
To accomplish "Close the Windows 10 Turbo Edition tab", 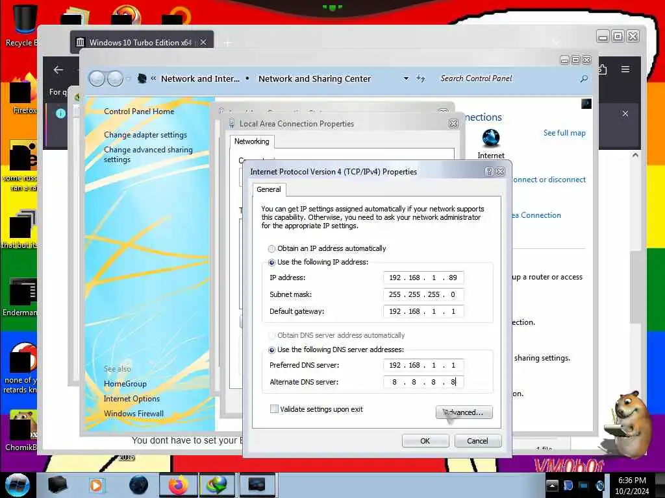I will coord(203,42).
